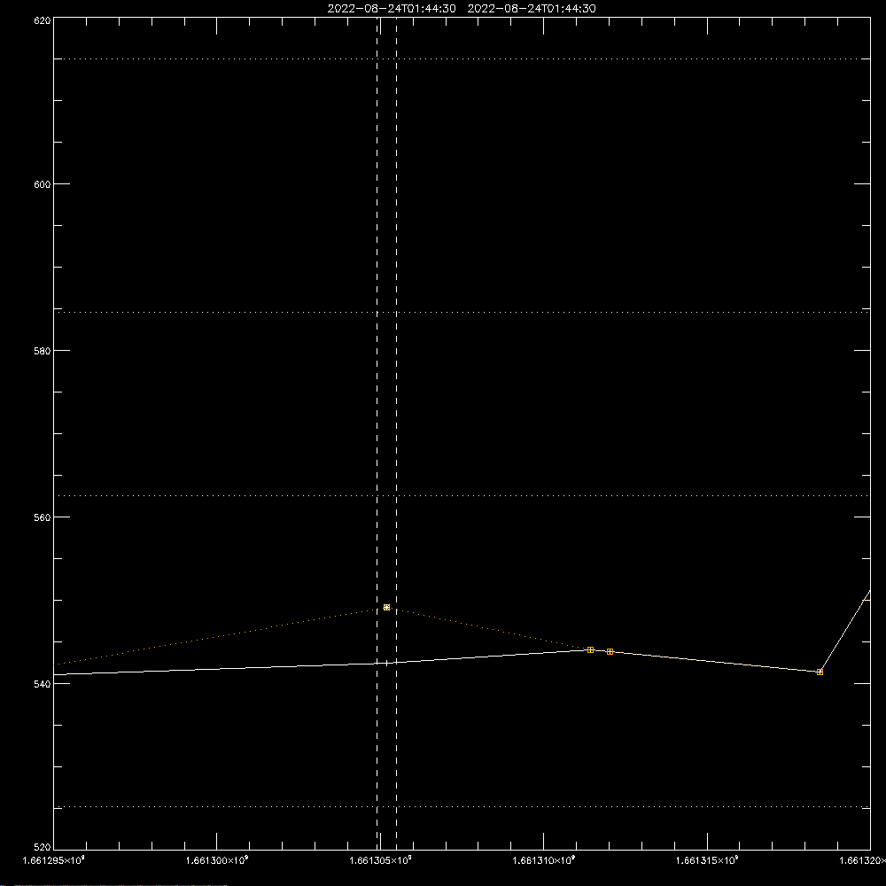
Task: Click the x-axis label 1.661315×10⁹
Action: 707,860
